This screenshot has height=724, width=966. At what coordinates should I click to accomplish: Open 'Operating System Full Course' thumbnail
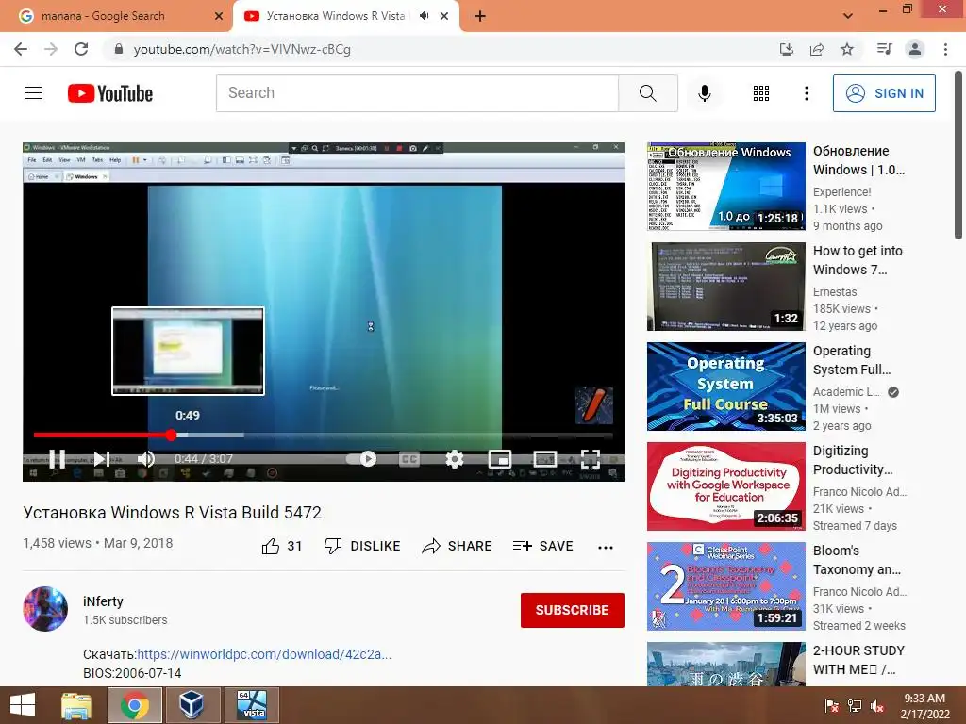click(x=725, y=386)
